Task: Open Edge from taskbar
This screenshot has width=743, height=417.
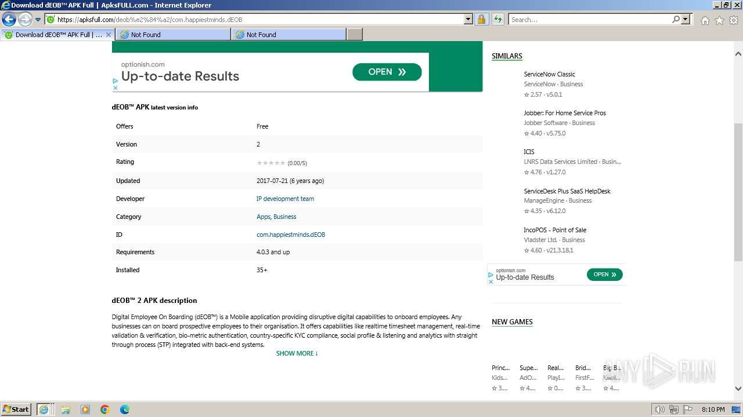Action: pyautogui.click(x=125, y=409)
